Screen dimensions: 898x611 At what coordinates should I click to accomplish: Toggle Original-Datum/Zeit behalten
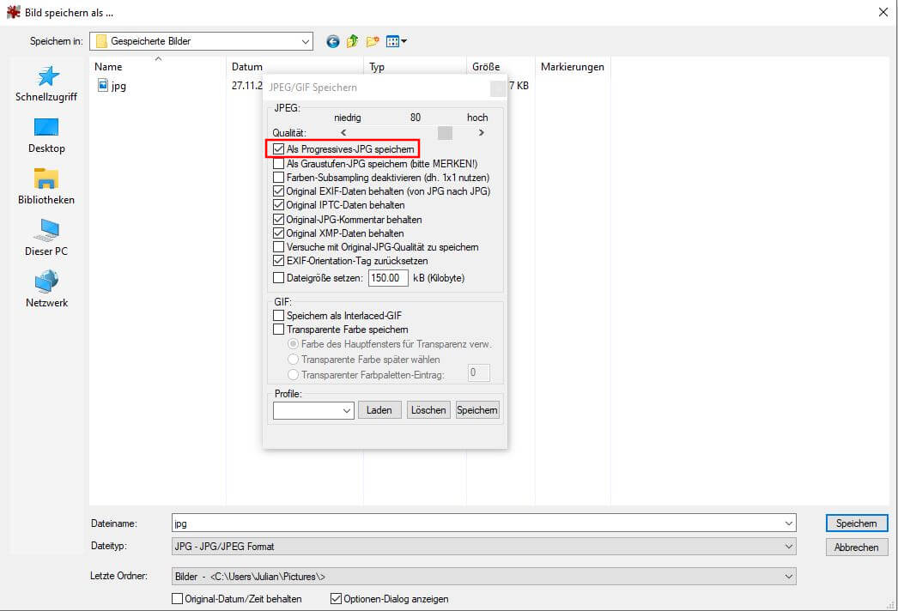178,598
